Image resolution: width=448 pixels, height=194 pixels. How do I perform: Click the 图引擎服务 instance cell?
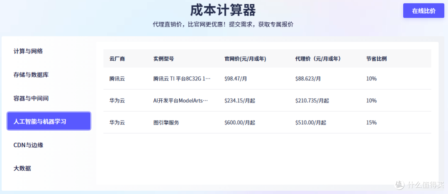166,123
